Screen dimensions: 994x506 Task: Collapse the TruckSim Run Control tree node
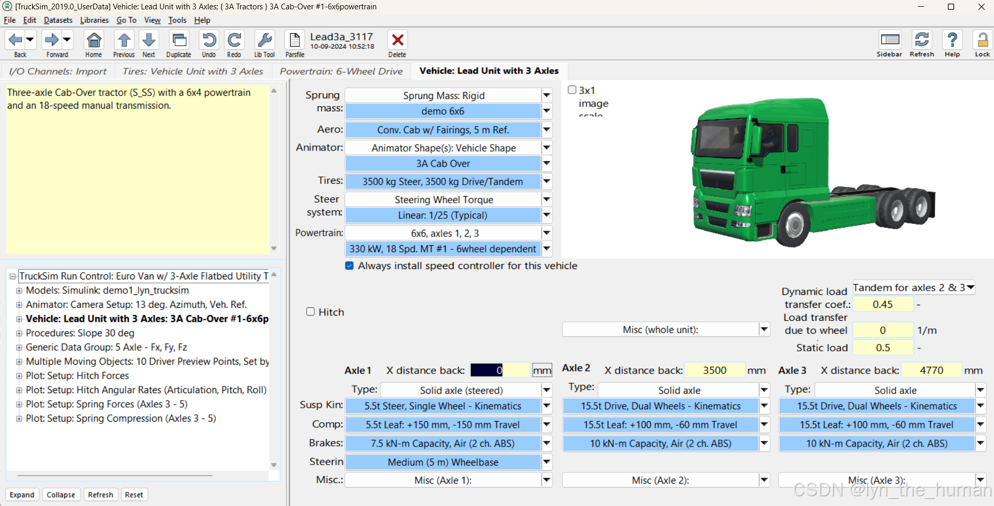click(x=12, y=276)
